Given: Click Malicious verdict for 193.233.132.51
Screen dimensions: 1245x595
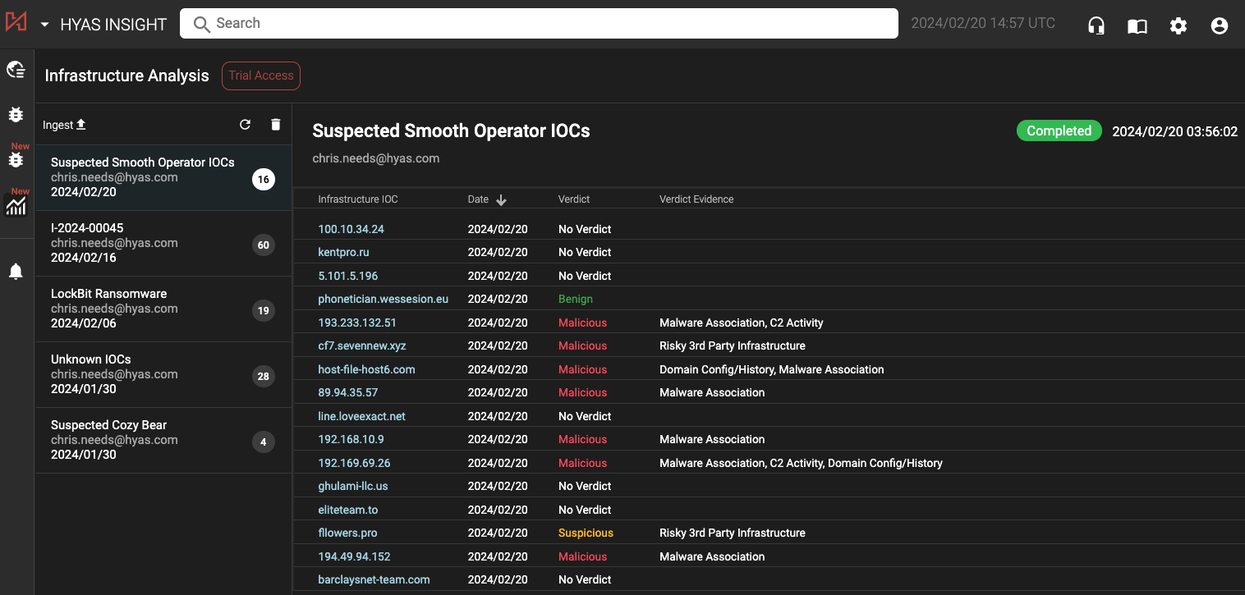Looking at the screenshot, I should point(582,323).
